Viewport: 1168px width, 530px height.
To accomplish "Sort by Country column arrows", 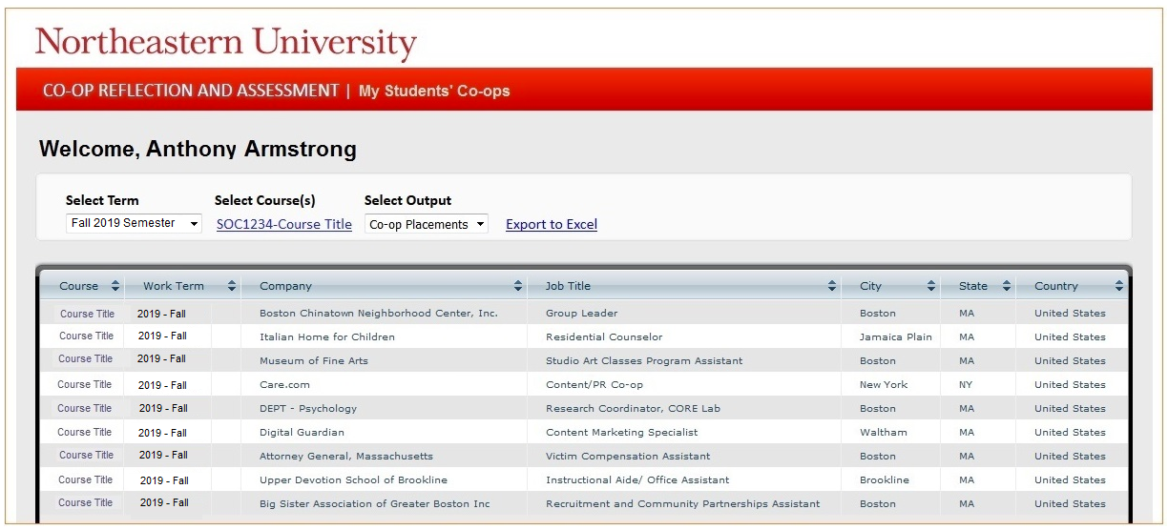I will tap(1119, 286).
